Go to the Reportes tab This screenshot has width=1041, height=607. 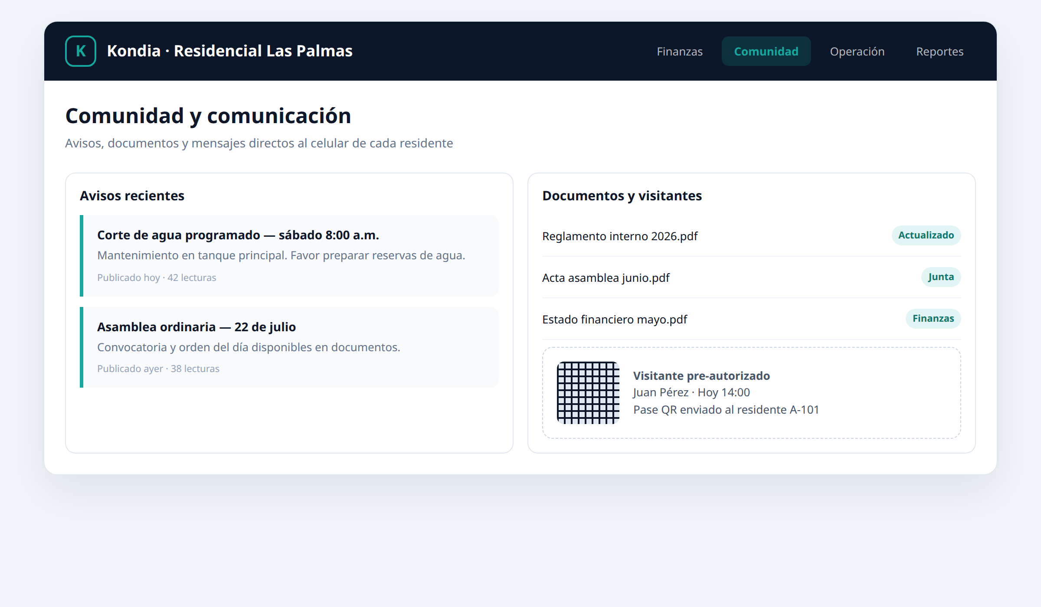[x=940, y=51]
